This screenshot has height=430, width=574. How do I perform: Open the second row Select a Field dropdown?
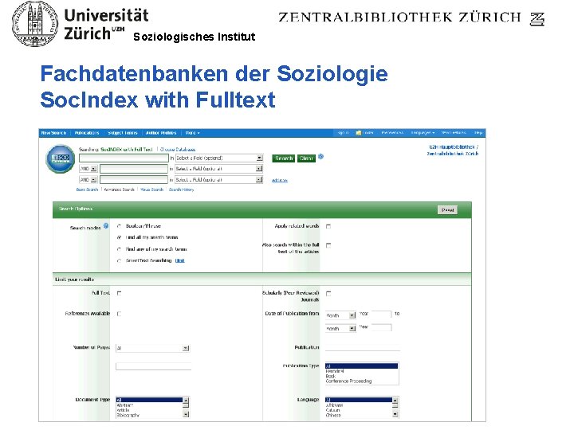[x=219, y=169]
